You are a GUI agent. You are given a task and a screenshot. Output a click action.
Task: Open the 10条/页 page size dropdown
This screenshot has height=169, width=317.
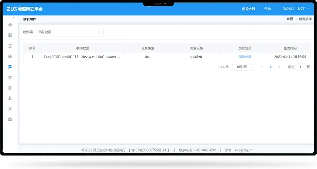(243, 67)
